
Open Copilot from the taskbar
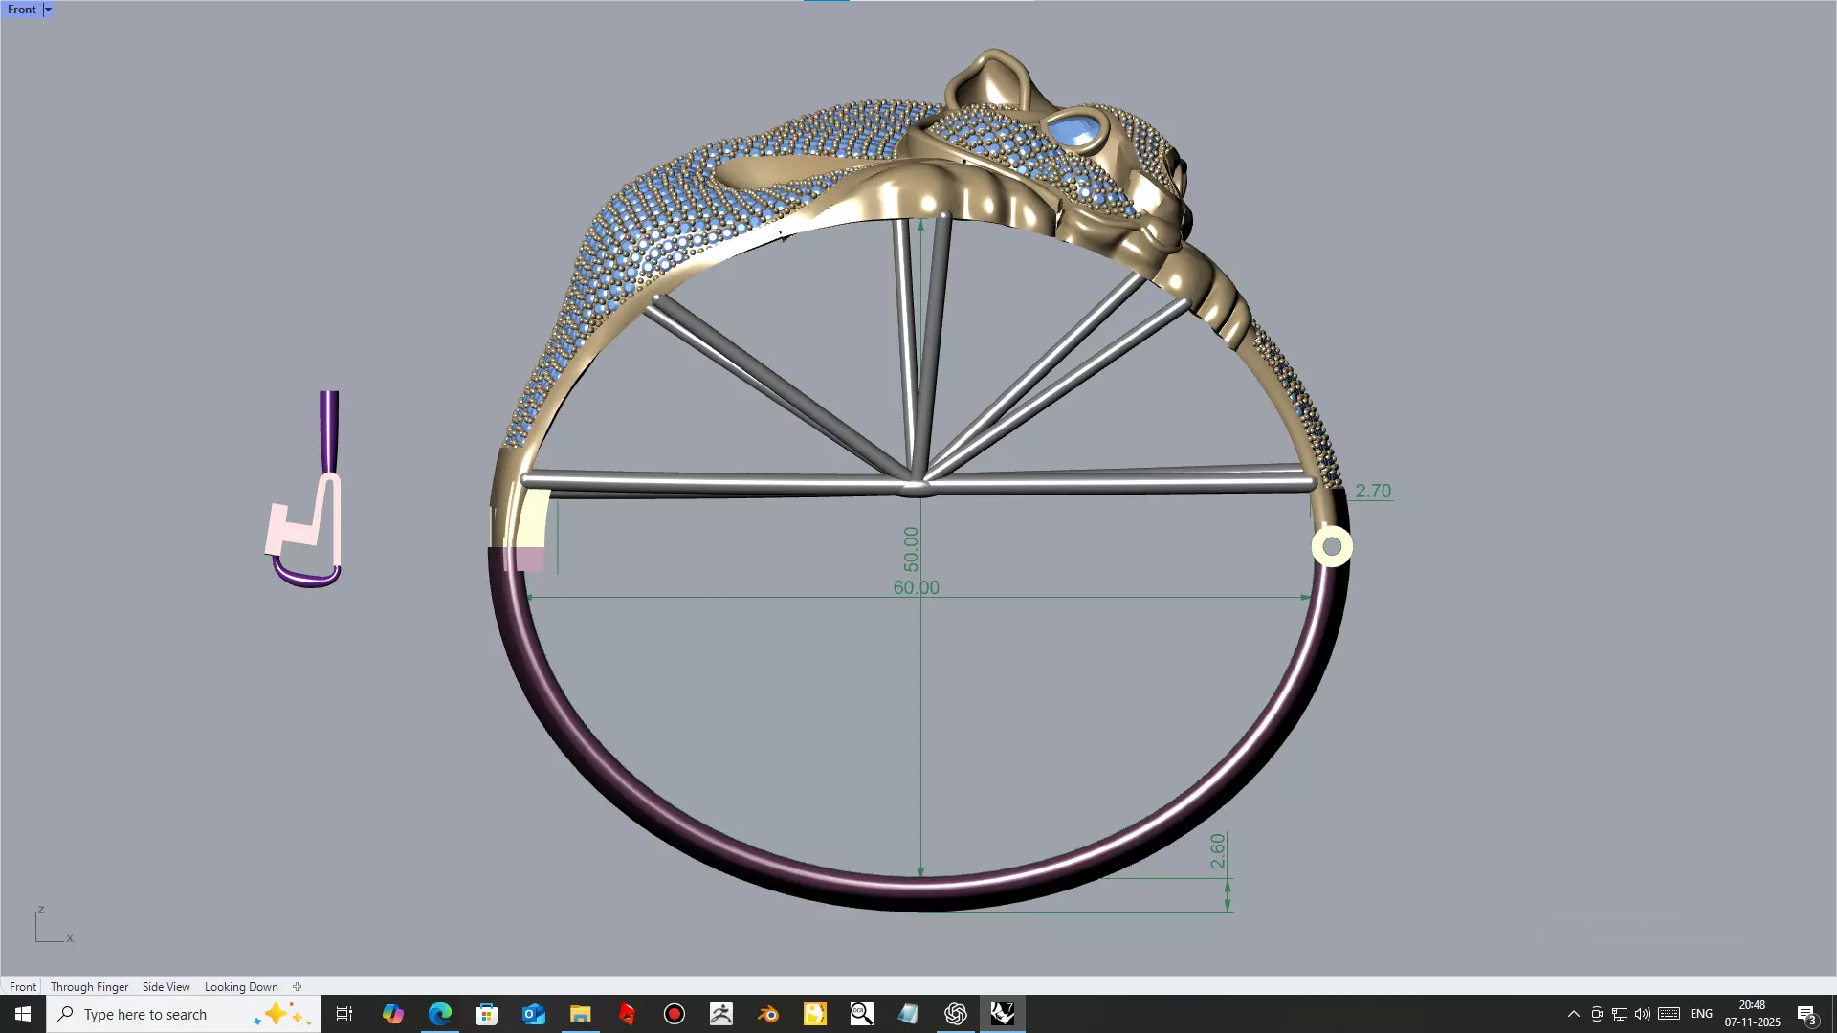(393, 1014)
